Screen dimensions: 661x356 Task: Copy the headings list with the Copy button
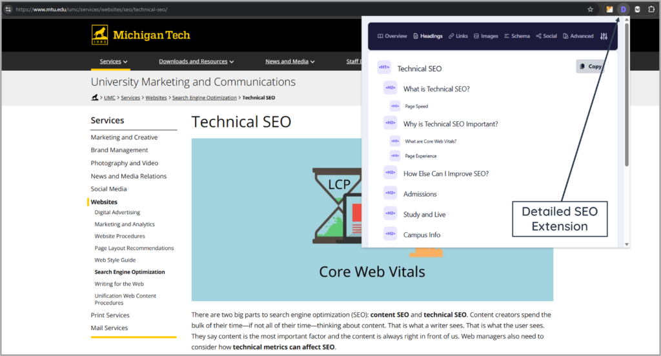590,66
